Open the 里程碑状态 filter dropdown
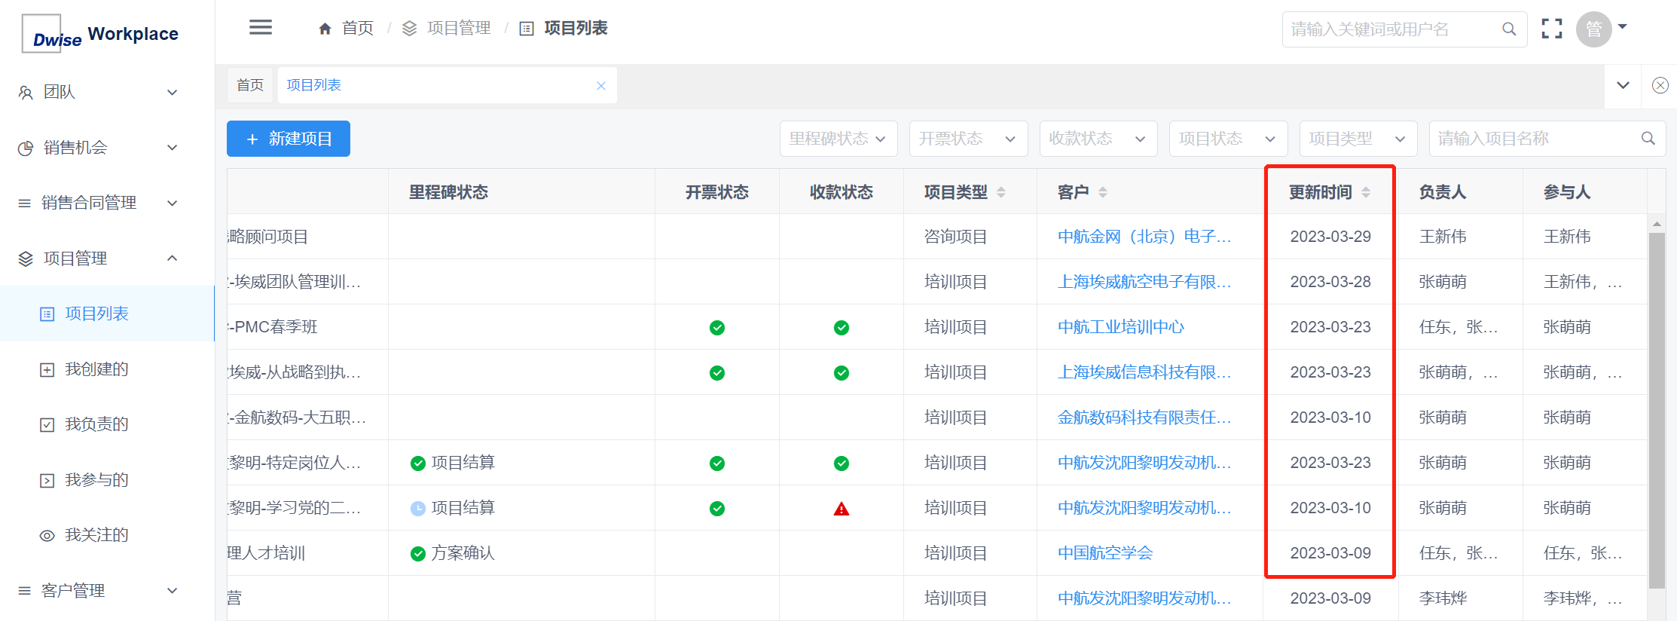 (838, 139)
